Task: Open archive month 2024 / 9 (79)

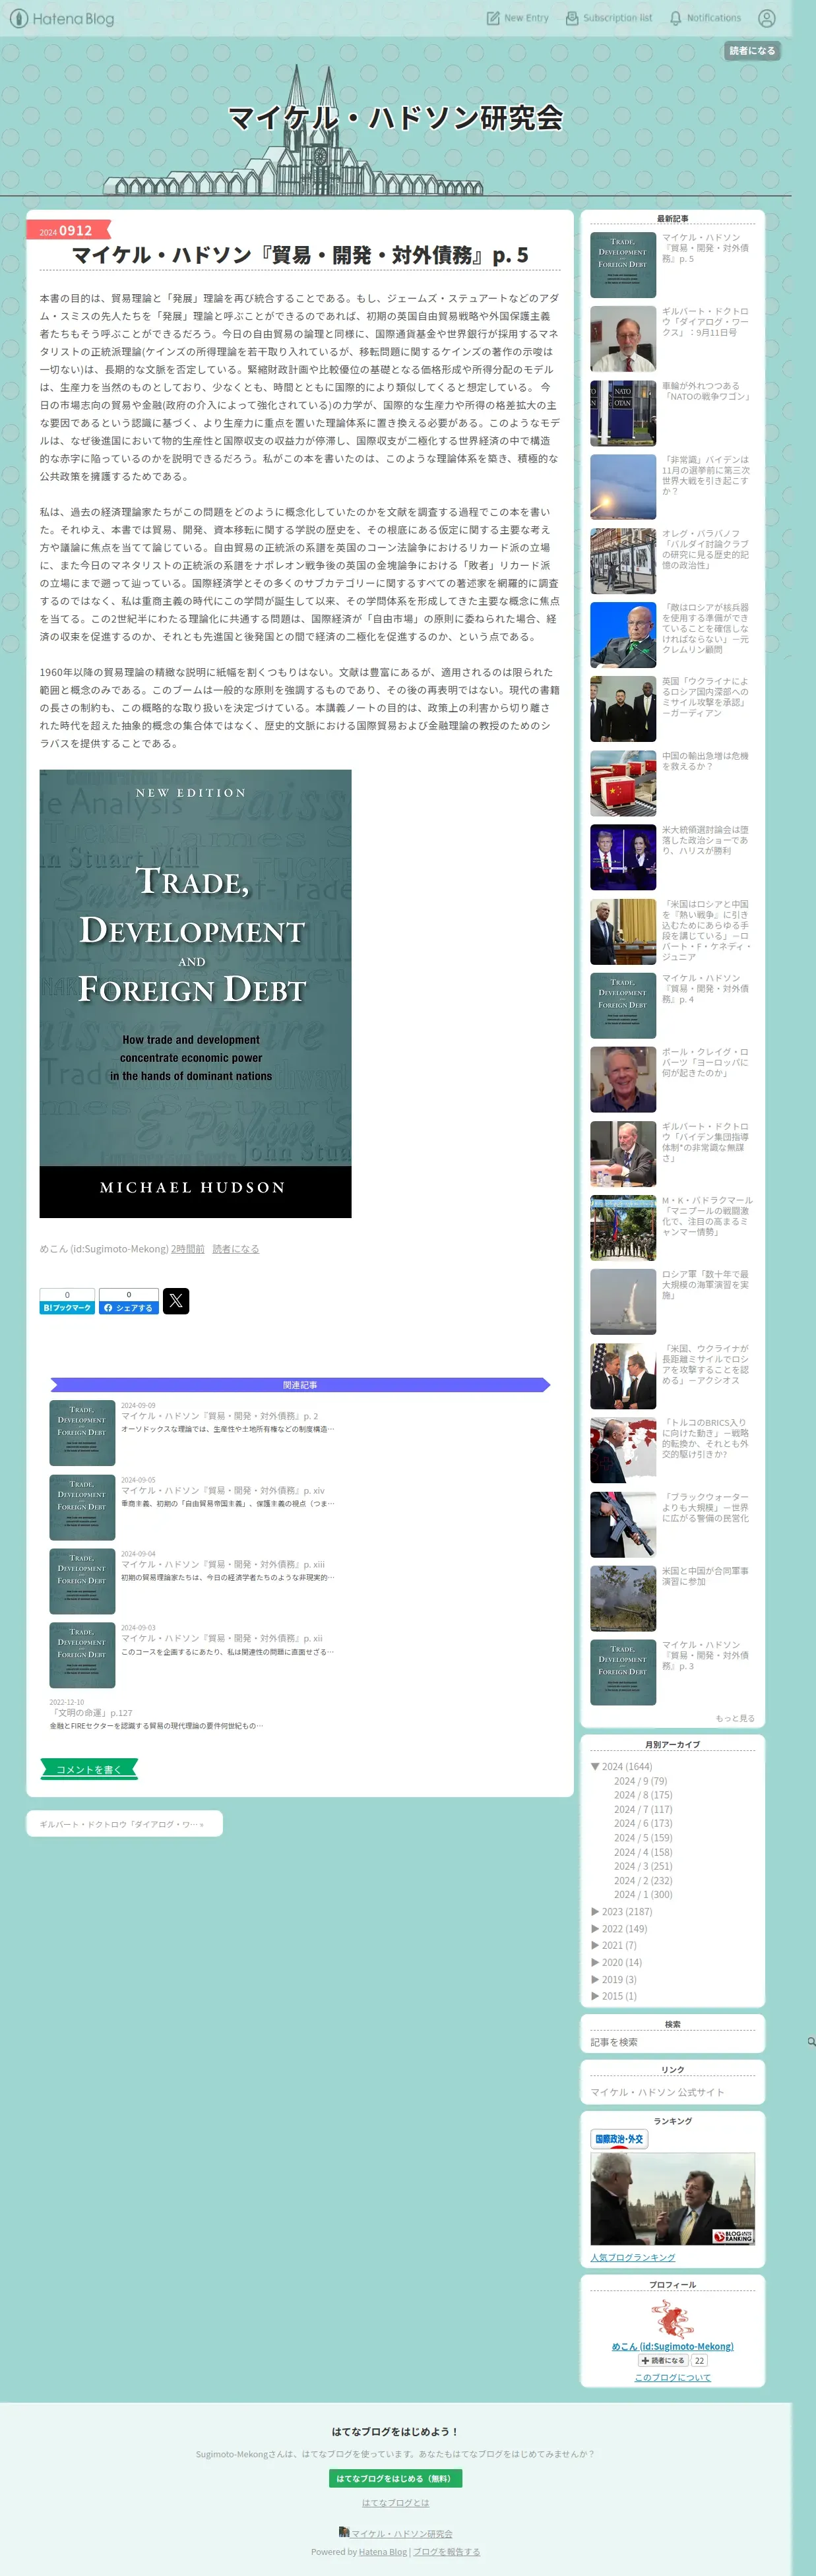Action: click(640, 1781)
